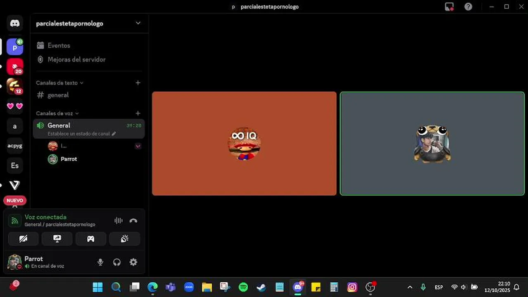The width and height of the screenshot is (528, 297).
Task: Select the blue 'p' server icon
Action: [15, 47]
